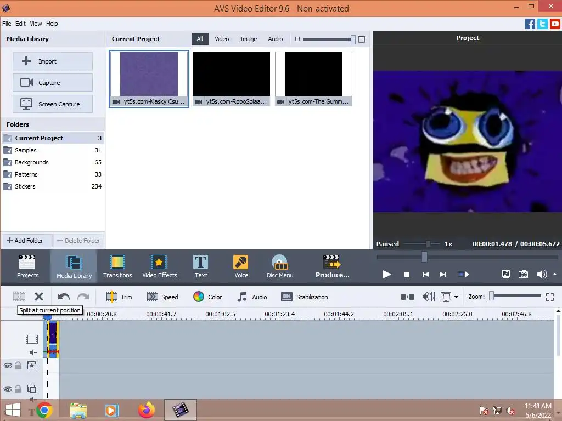Click the Split at current position icon
This screenshot has height=421, width=562.
point(19,297)
